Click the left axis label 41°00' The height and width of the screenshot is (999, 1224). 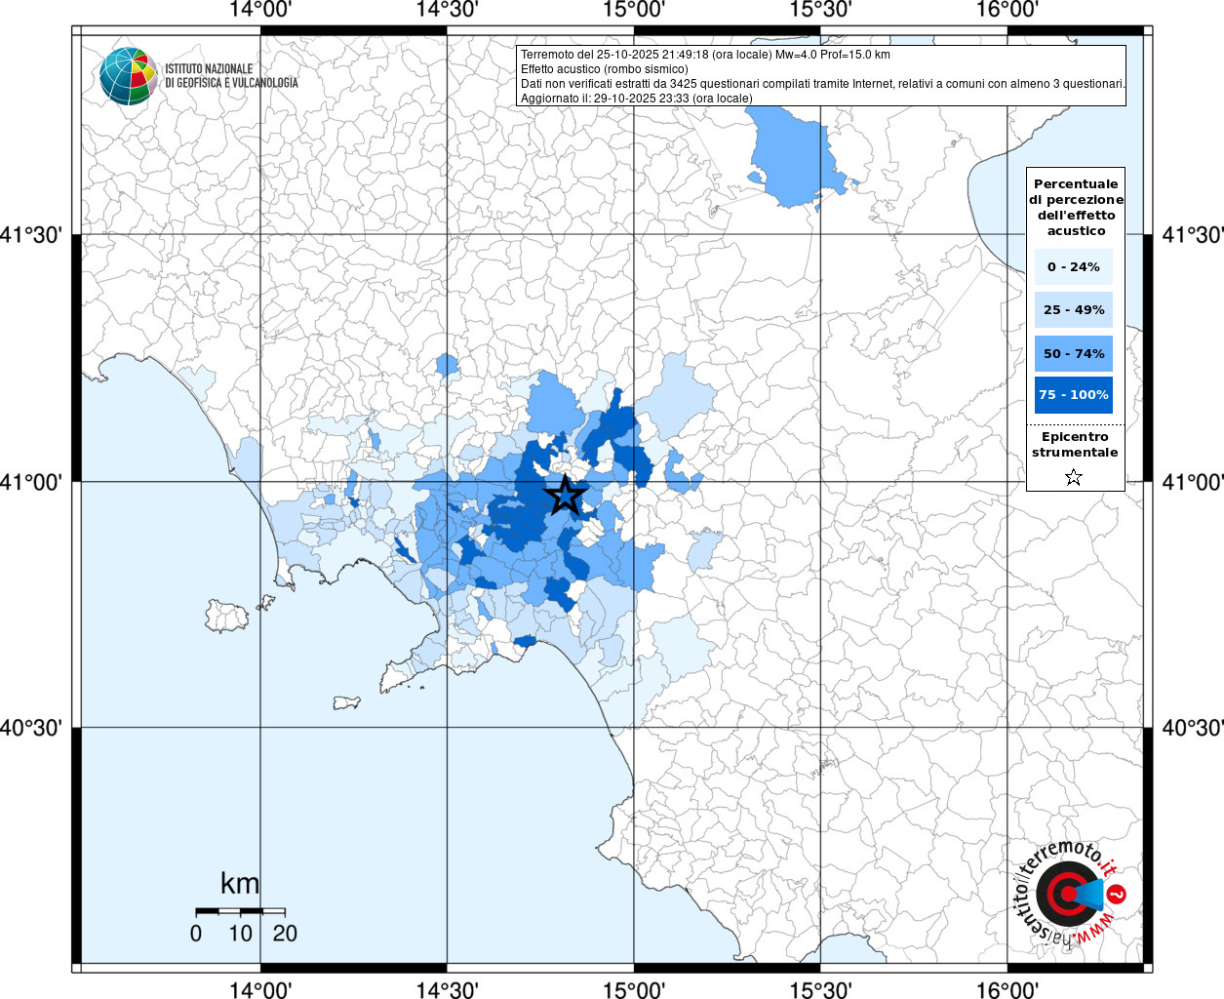(x=31, y=482)
